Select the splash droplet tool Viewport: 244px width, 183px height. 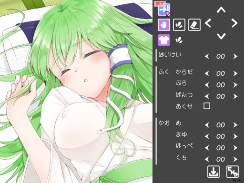pyautogui.click(x=179, y=25)
